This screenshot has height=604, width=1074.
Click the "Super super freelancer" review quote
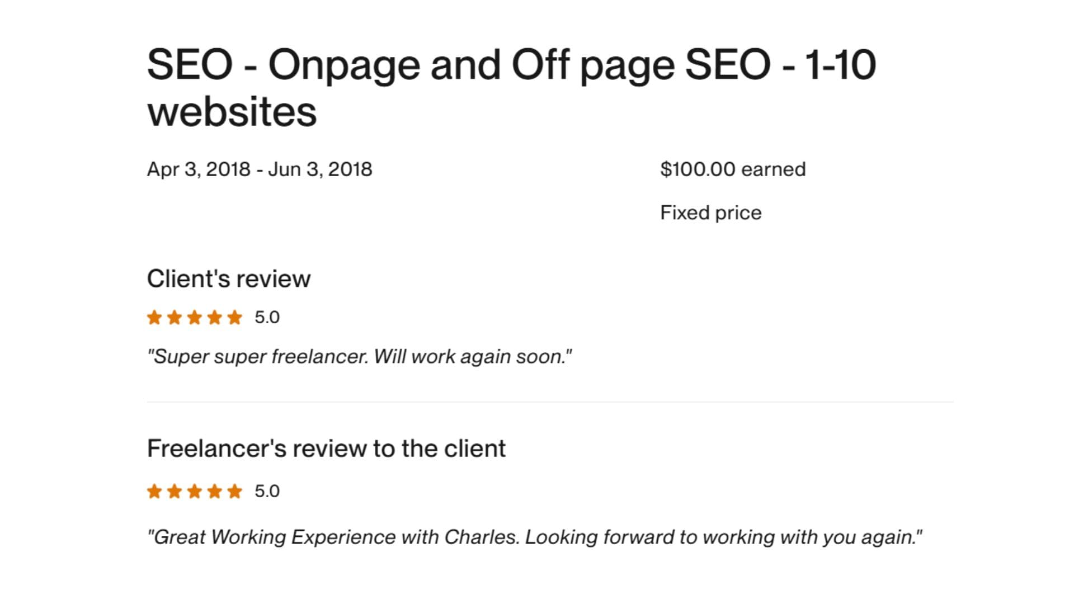click(x=359, y=356)
